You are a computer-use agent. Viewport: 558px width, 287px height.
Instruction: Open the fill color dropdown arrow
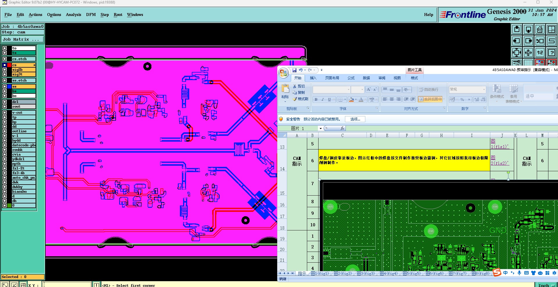356,100
